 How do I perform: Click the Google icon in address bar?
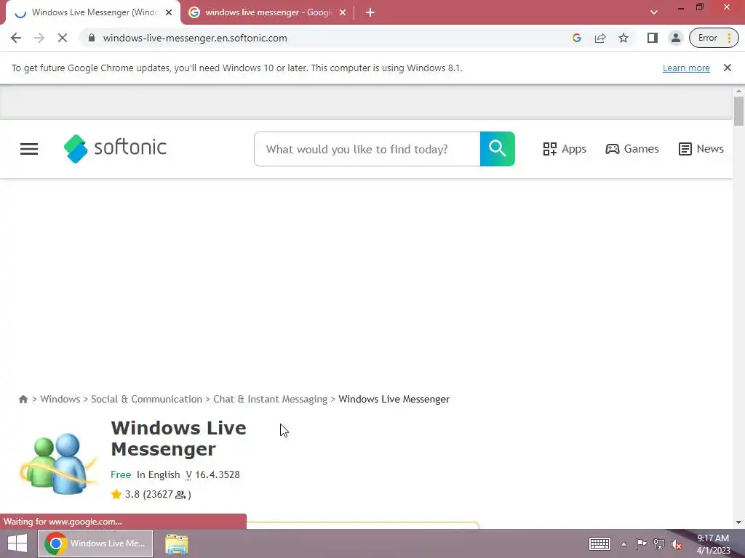pos(577,38)
